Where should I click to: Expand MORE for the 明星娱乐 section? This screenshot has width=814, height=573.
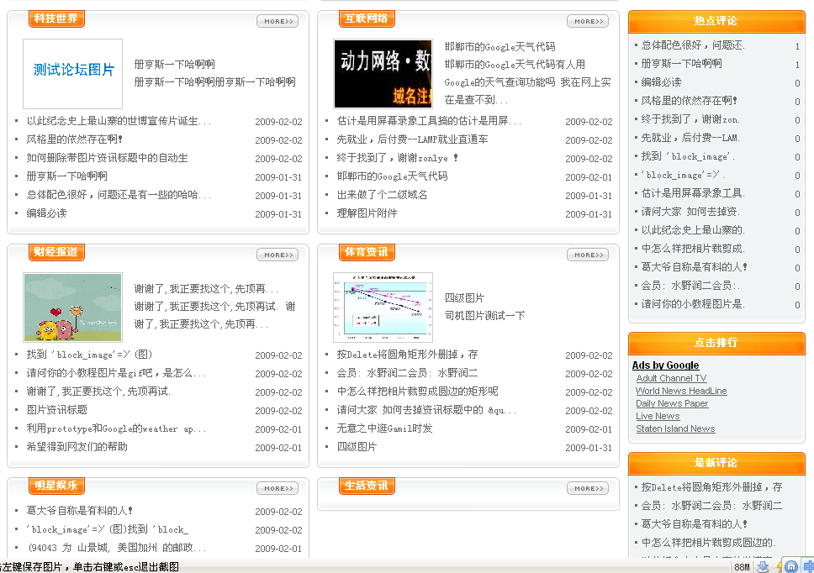pyautogui.click(x=277, y=488)
